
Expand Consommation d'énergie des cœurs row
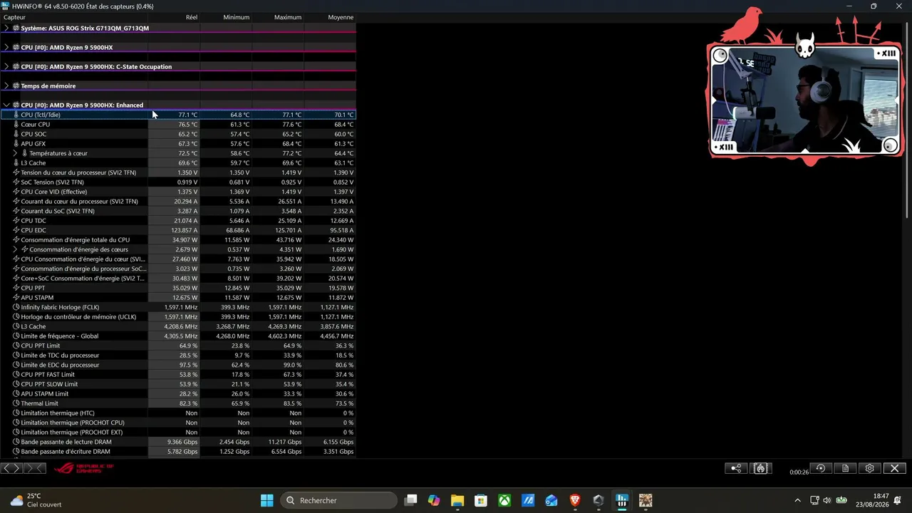[x=15, y=249]
